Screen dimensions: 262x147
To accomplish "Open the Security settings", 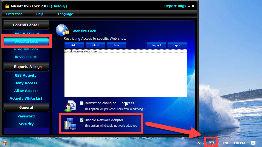I will pyautogui.click(x=26, y=124).
